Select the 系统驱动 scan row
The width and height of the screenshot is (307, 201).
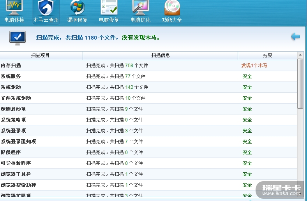pyautogui.click(x=11, y=87)
